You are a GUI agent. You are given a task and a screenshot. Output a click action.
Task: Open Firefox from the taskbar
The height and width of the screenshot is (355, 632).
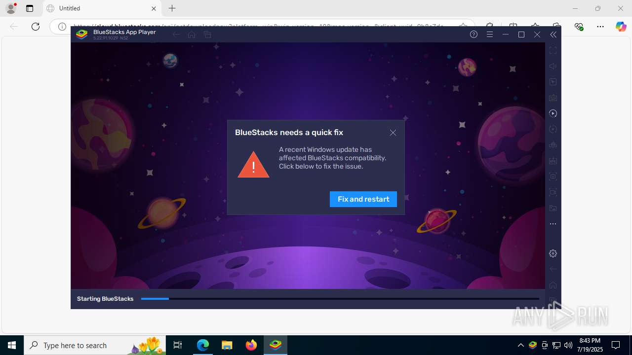(x=251, y=345)
